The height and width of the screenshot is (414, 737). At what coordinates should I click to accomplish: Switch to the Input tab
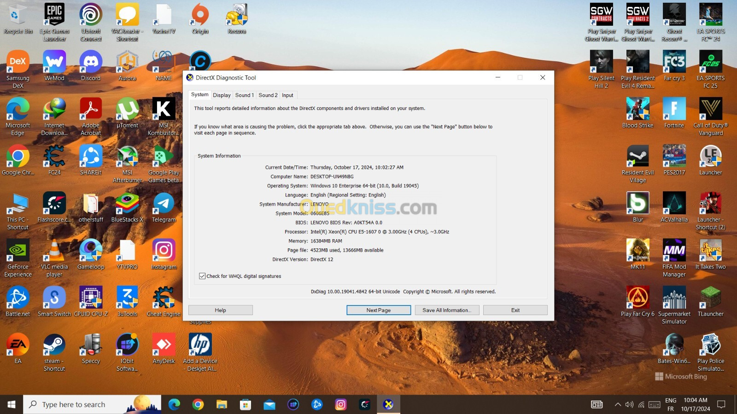coord(287,95)
